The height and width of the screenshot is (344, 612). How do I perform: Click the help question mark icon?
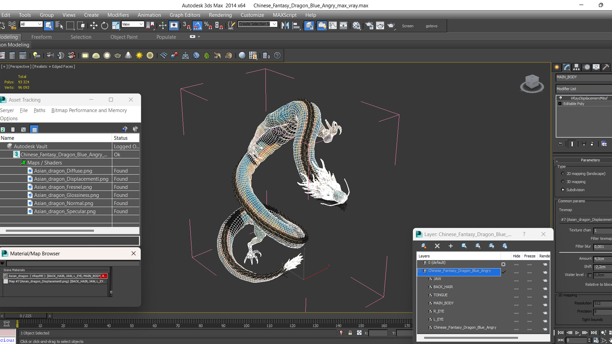[277, 55]
